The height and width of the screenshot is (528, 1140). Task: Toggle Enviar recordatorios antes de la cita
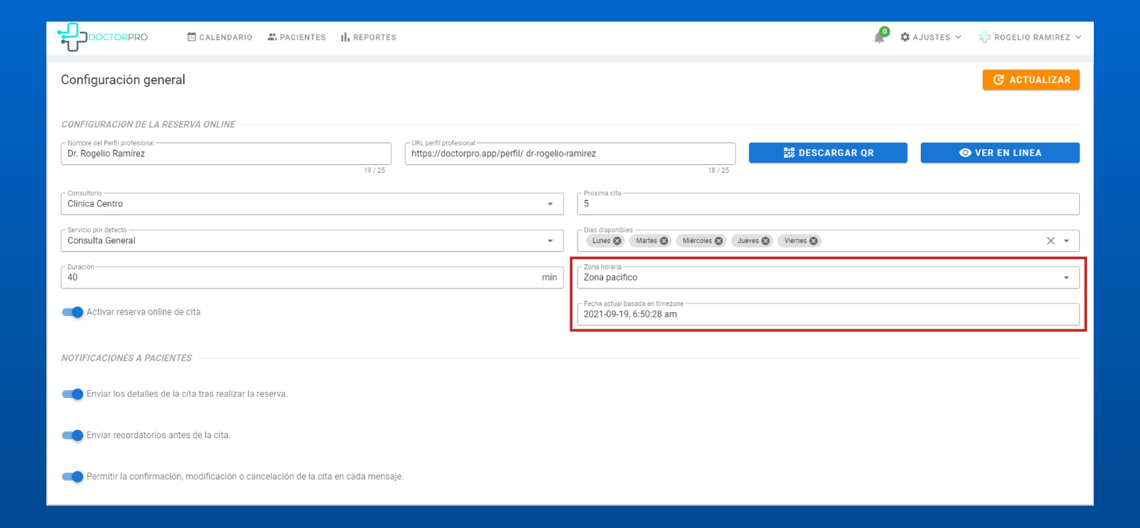tap(73, 436)
